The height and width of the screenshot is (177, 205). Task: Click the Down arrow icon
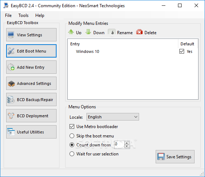(88, 32)
